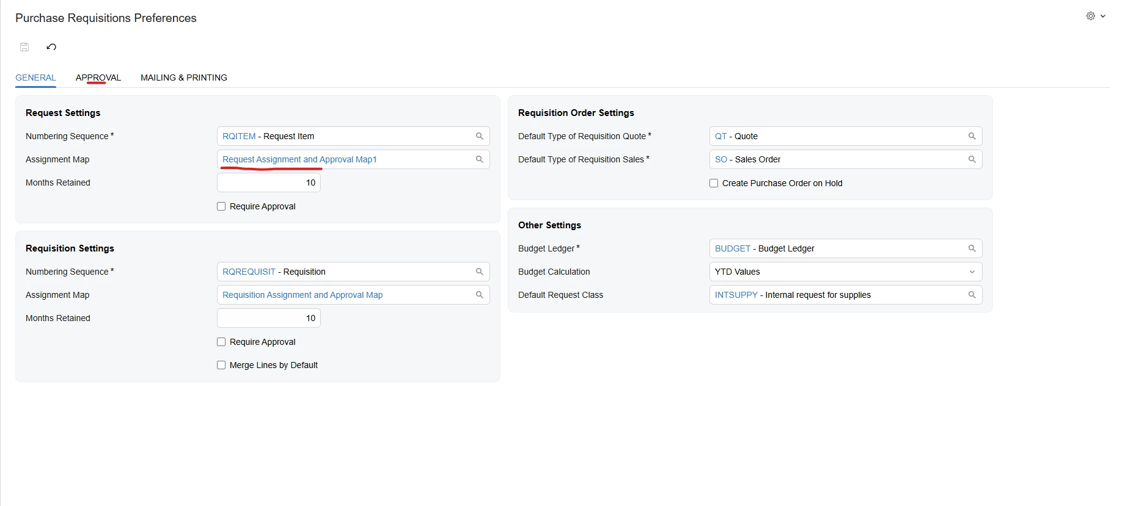The height and width of the screenshot is (506, 1125).
Task: Open the settings gear menu at top right
Action: tap(1095, 16)
